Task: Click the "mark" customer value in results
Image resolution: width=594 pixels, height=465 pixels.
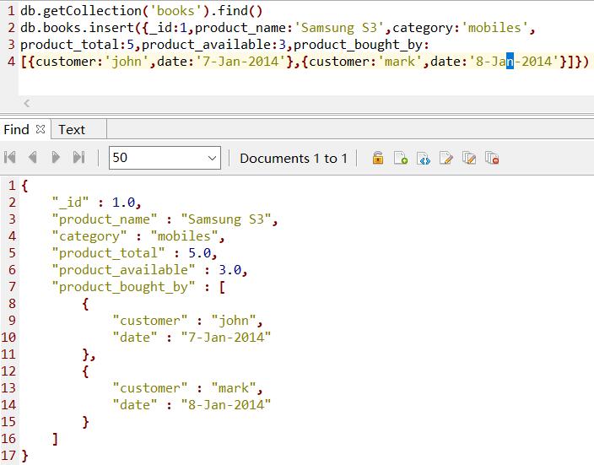Action: [x=234, y=388]
